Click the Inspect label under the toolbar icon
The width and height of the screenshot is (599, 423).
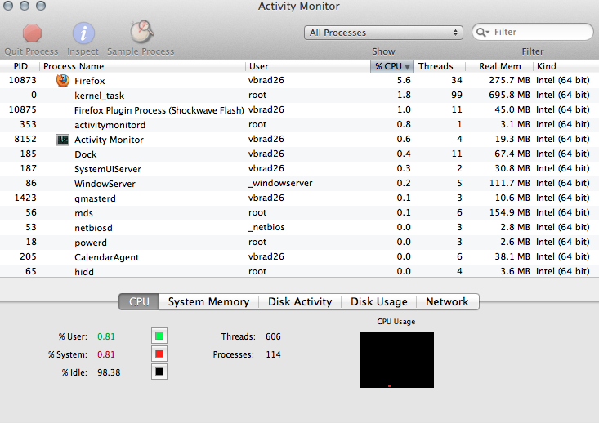(x=83, y=51)
